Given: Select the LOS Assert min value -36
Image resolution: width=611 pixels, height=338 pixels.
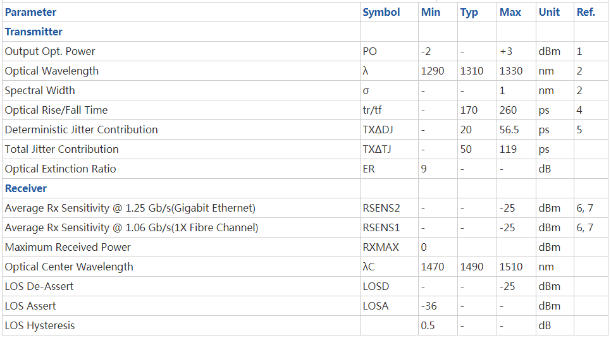Looking at the screenshot, I should [429, 306].
